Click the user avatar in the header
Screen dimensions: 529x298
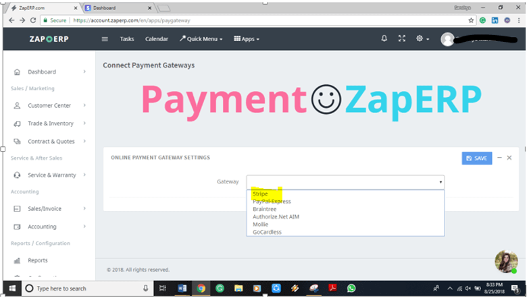pyautogui.click(x=447, y=39)
